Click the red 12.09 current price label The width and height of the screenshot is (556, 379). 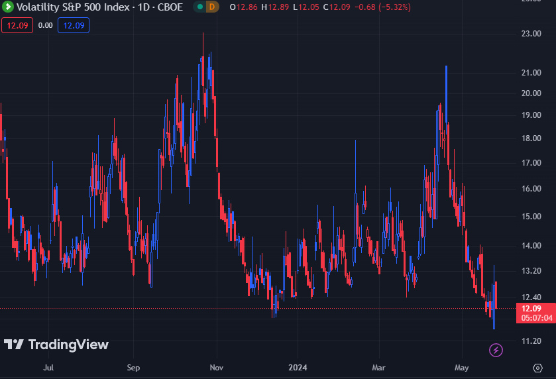[531, 309]
